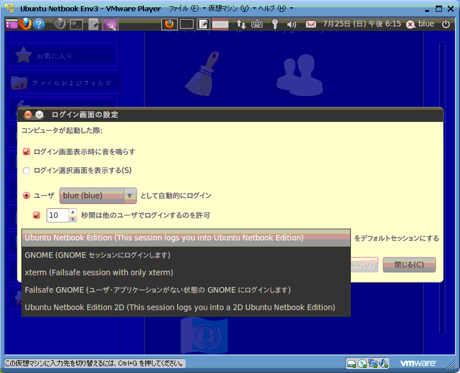Select the blank window task list item
This screenshot has width=460, height=373.
tap(187, 24)
